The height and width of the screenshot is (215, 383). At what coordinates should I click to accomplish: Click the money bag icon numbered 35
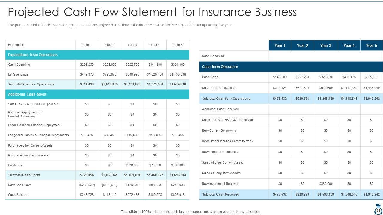pyautogui.click(x=378, y=208)
